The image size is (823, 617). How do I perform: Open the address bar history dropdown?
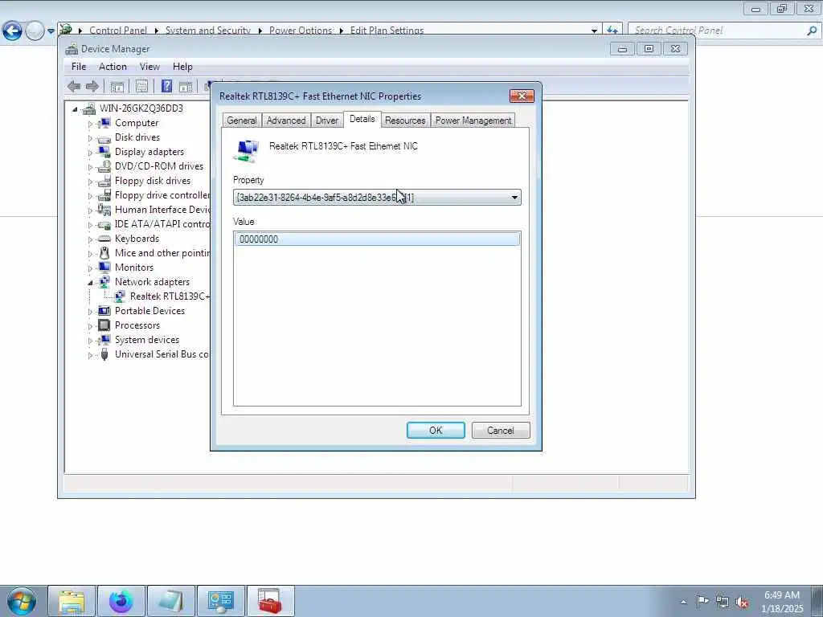(594, 31)
